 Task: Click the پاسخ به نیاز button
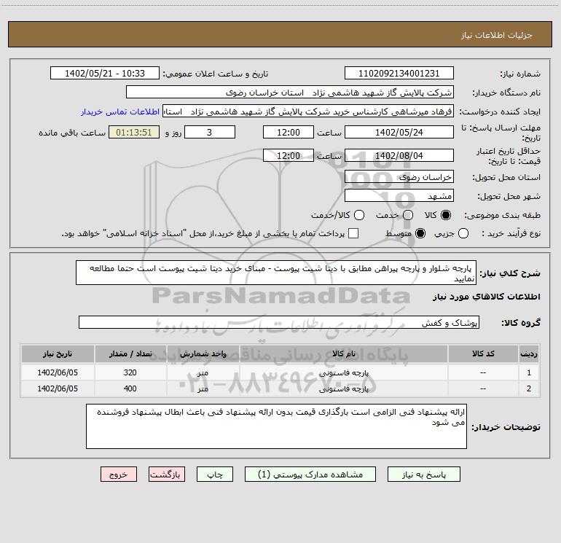click(x=424, y=474)
